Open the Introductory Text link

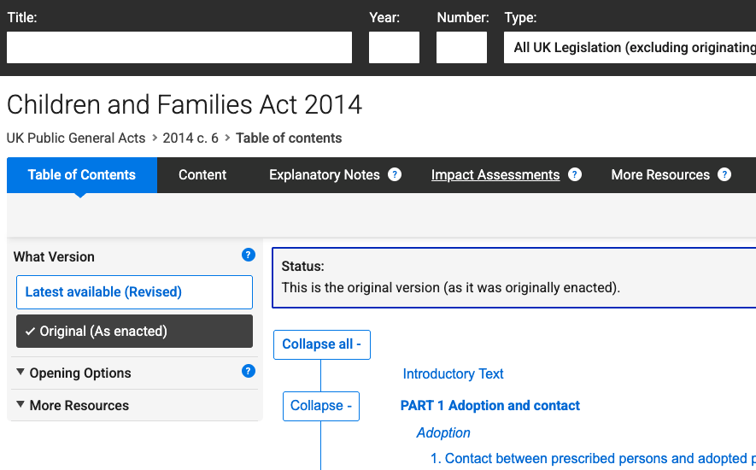453,374
